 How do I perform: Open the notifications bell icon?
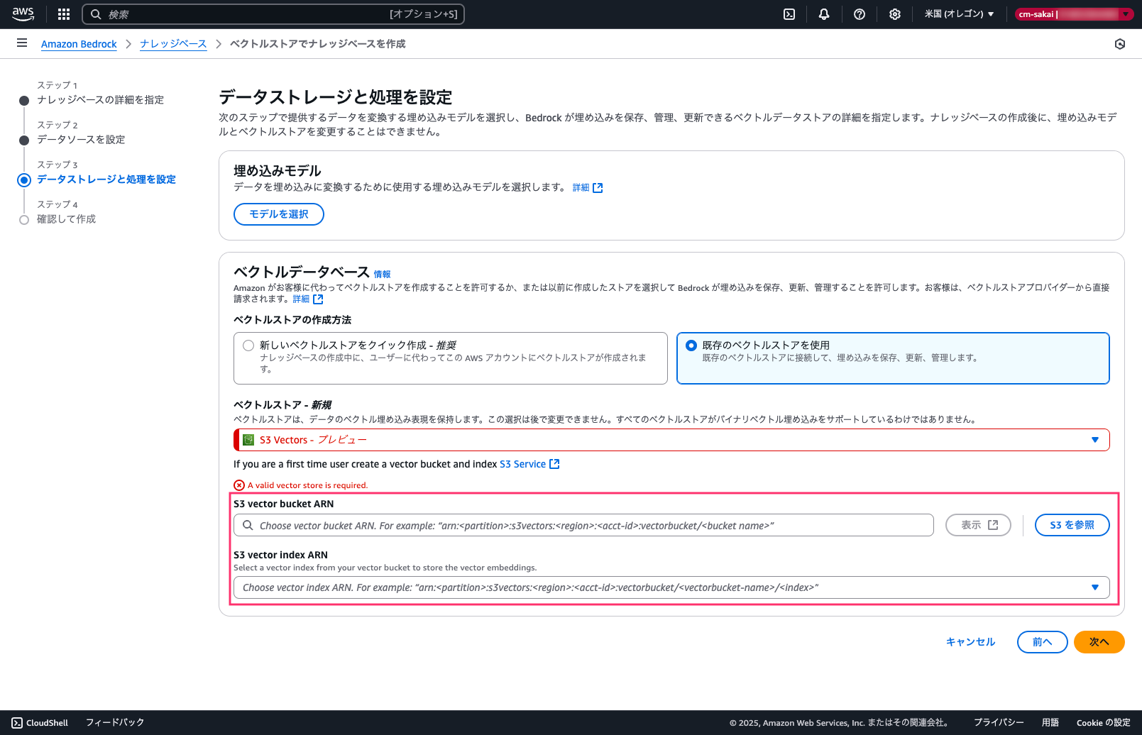pos(824,14)
